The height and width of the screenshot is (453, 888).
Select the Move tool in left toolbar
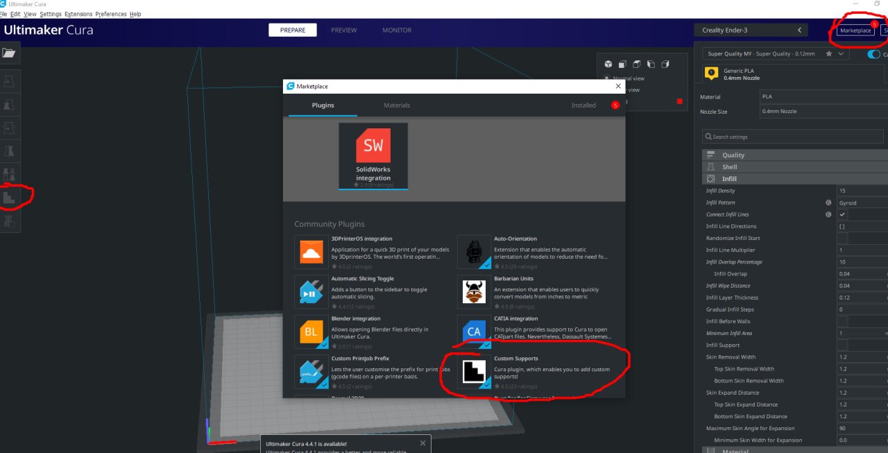[9, 83]
